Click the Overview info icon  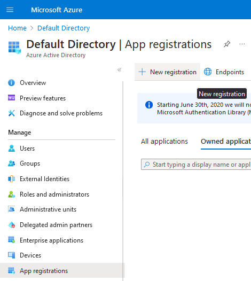(x=11, y=83)
